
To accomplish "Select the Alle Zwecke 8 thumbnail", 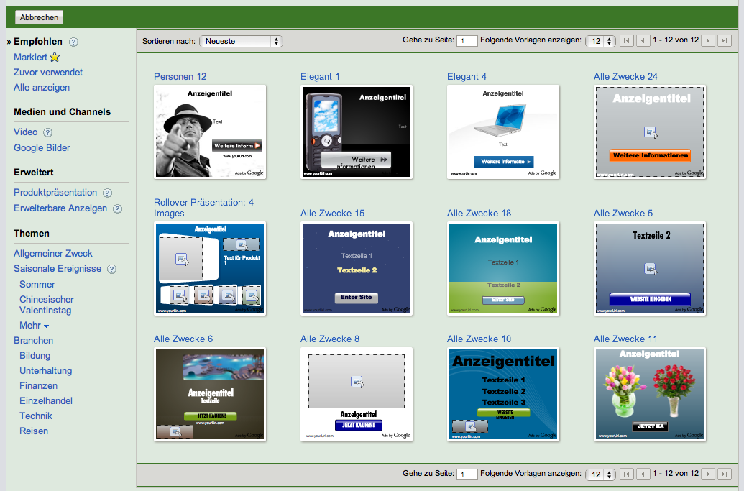I will pos(357,394).
